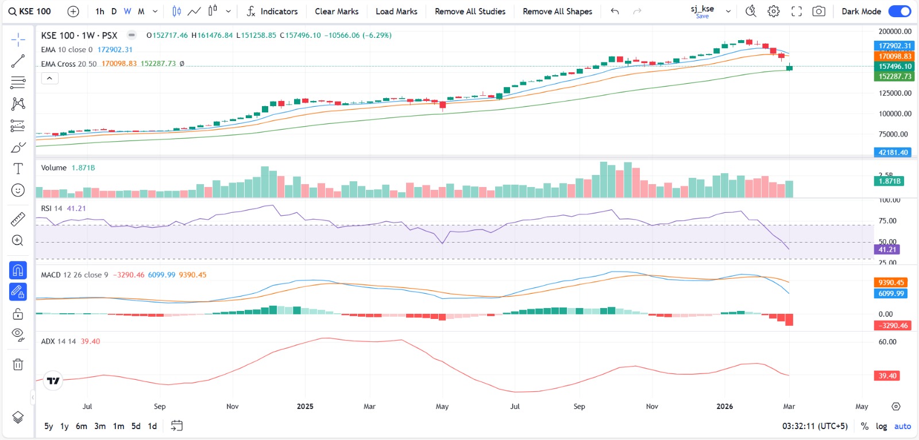Screen dimensions: 919x440
Task: Switch to the 1h timeframe
Action: 100,11
